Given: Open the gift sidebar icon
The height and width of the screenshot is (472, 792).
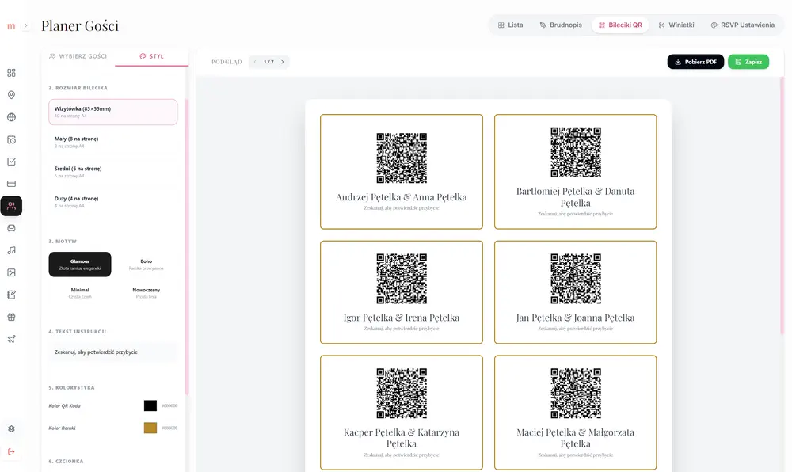Looking at the screenshot, I should click(11, 317).
